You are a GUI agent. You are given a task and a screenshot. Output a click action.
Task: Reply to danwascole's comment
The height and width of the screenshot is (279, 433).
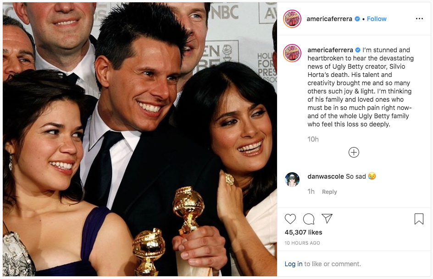(329, 192)
